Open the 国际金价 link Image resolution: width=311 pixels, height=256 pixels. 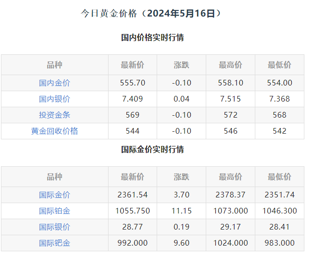click(54, 195)
